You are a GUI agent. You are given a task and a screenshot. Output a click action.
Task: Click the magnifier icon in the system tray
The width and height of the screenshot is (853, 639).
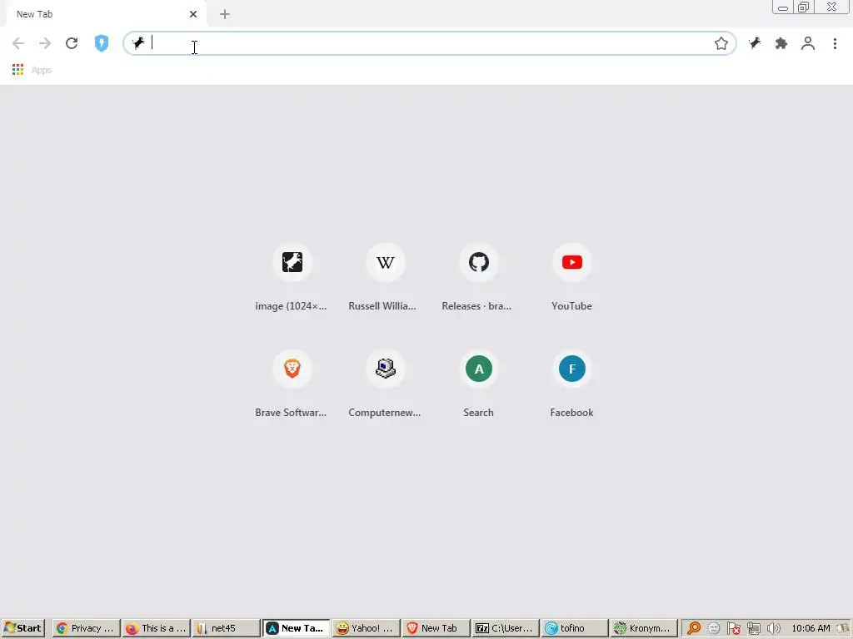694,628
